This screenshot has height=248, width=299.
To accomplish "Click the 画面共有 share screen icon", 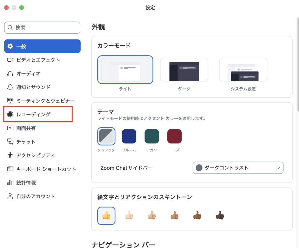I will pyautogui.click(x=10, y=128).
